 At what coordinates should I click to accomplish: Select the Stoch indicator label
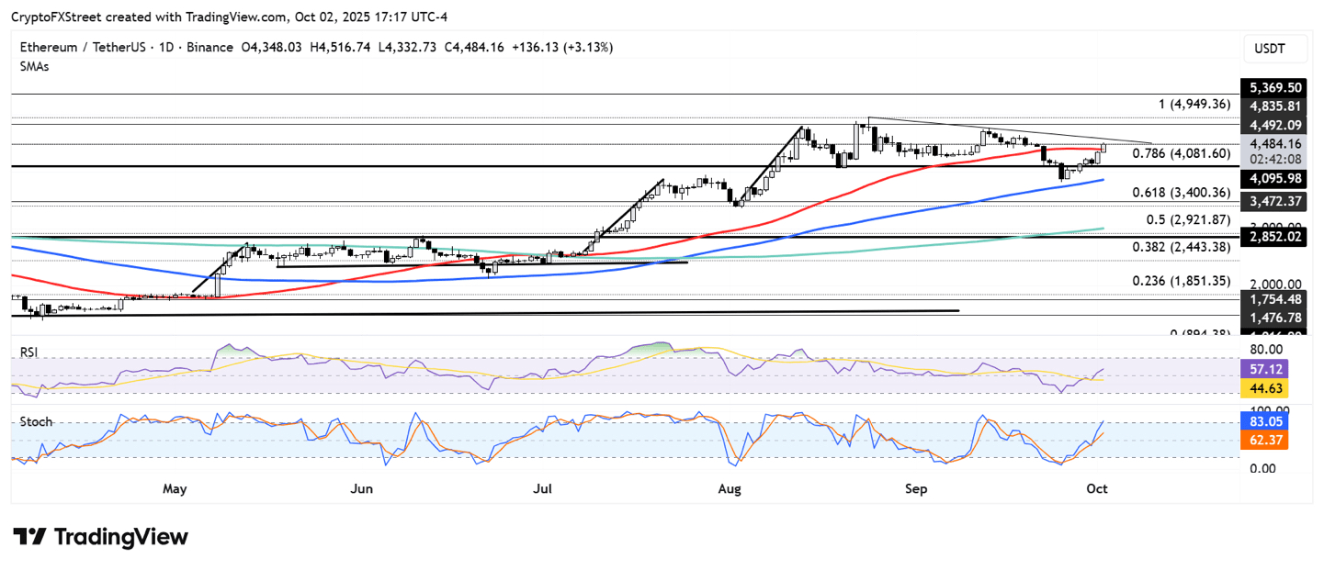pos(34,422)
